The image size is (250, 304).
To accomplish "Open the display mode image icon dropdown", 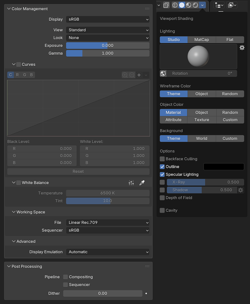I will [232, 5].
